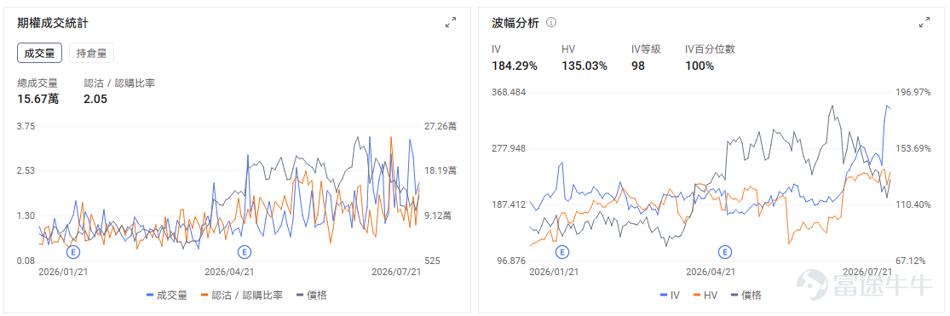Click the IV百分位數 value 100%
950x316 pixels.
coord(700,66)
